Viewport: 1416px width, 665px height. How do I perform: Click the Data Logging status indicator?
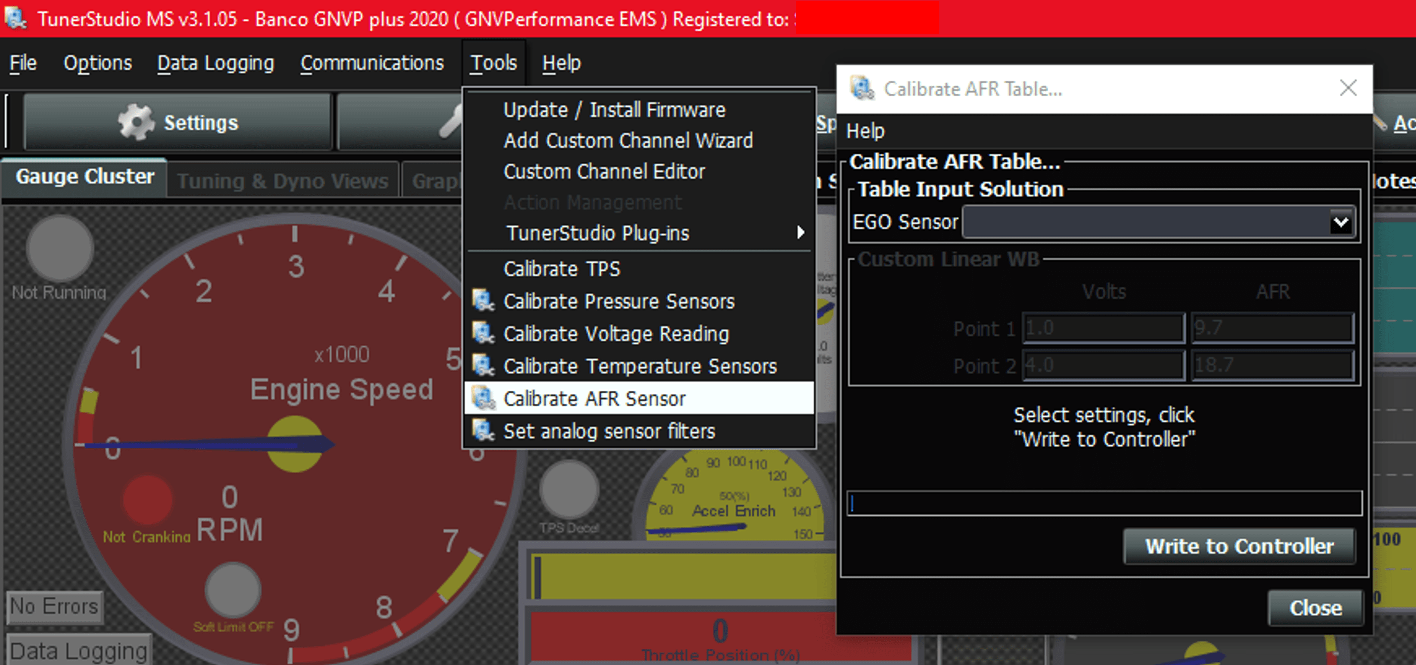click(79, 650)
